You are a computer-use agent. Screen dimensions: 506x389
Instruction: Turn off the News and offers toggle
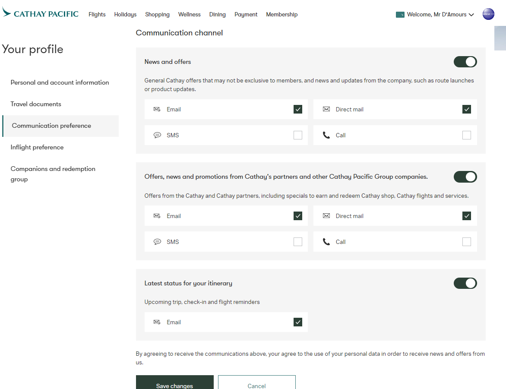point(465,62)
